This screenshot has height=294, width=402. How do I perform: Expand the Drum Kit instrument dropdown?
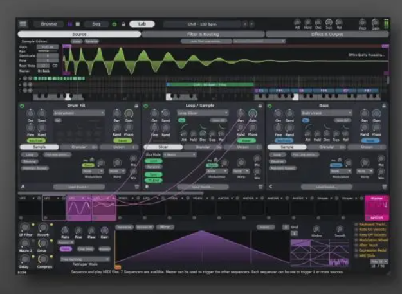[x=79, y=113]
